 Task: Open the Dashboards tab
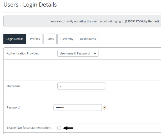88,39
